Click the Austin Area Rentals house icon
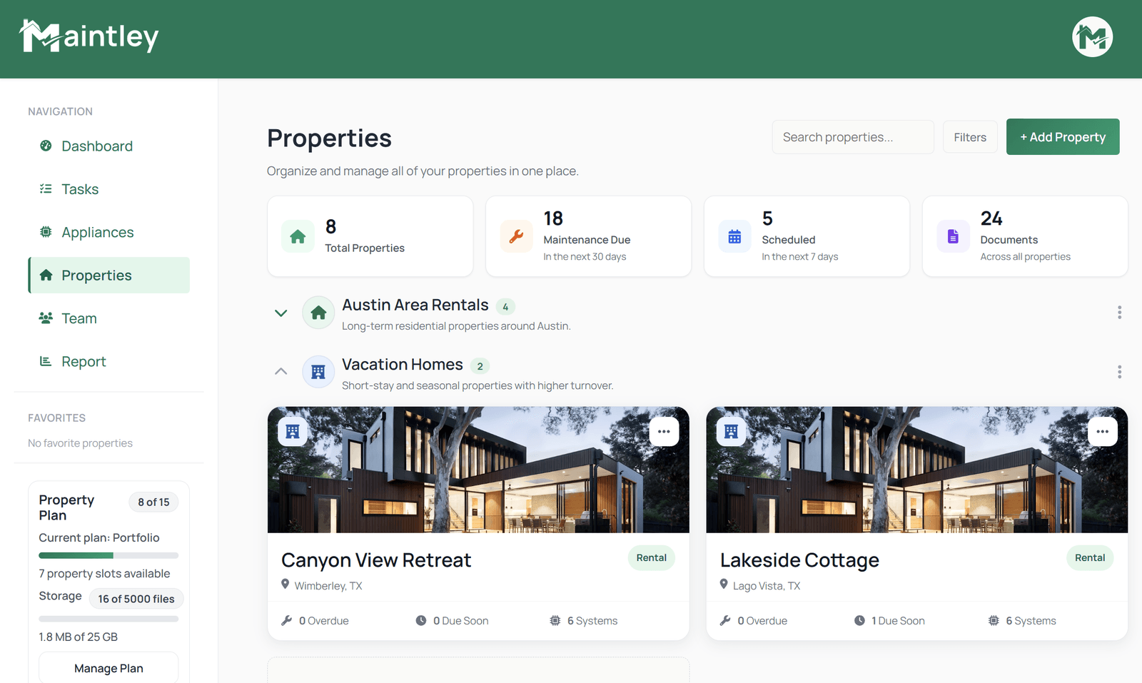This screenshot has width=1142, height=683. point(318,313)
